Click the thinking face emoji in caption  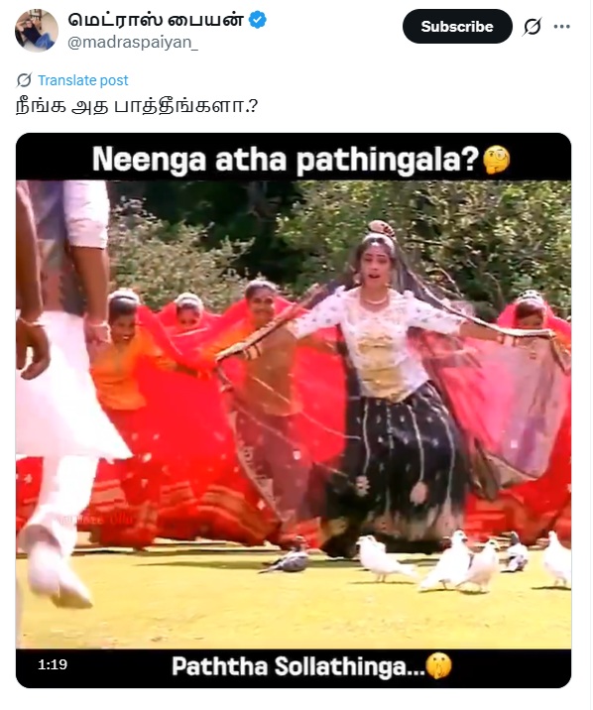click(496, 160)
